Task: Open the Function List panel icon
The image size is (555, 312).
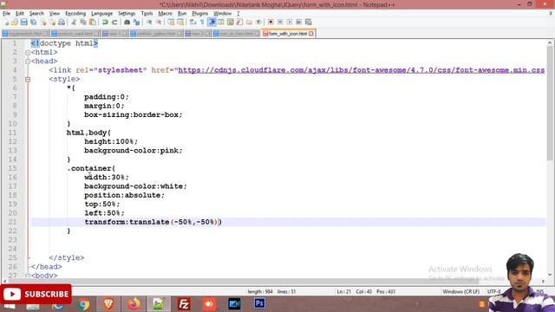Action: pos(239,23)
